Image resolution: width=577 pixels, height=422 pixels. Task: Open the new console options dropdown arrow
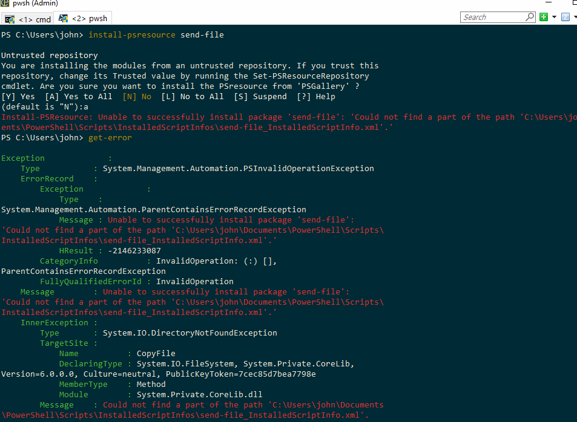coord(554,17)
